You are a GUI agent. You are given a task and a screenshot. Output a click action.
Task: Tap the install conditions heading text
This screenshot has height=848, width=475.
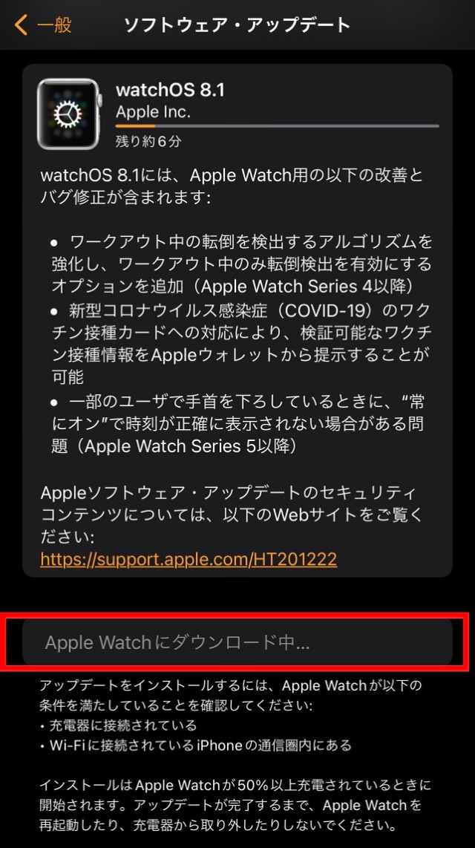coord(231,696)
